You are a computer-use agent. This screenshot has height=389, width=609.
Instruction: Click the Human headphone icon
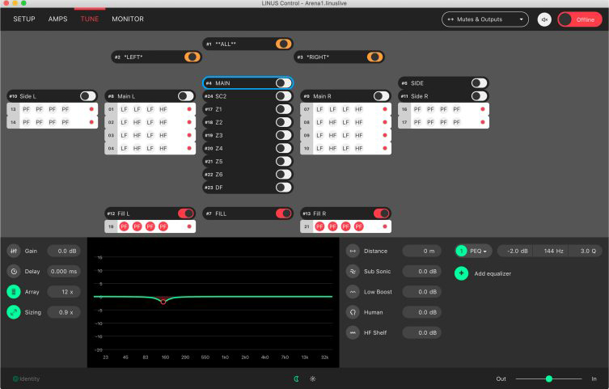(353, 312)
